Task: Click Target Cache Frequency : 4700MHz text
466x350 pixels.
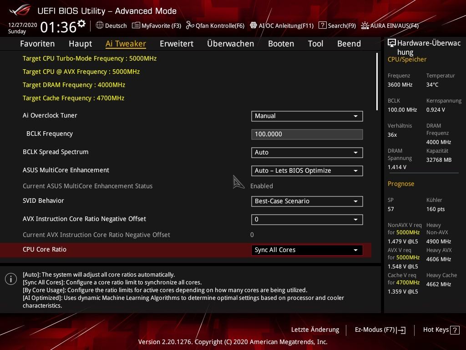Action: point(73,98)
